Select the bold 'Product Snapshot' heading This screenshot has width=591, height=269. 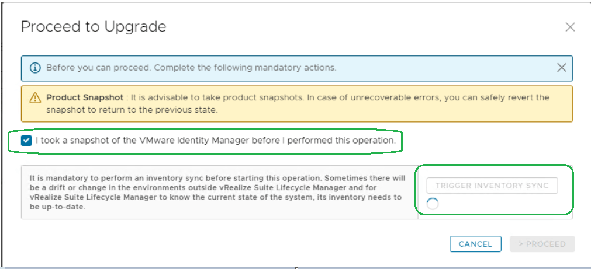[85, 97]
